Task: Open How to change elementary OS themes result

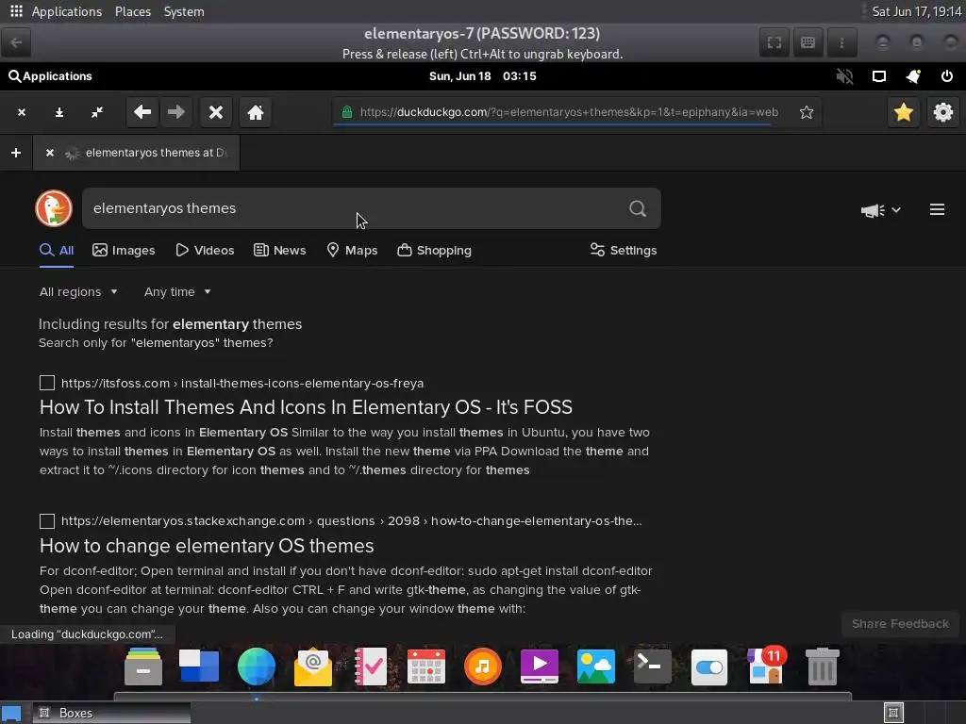Action: pyautogui.click(x=207, y=546)
